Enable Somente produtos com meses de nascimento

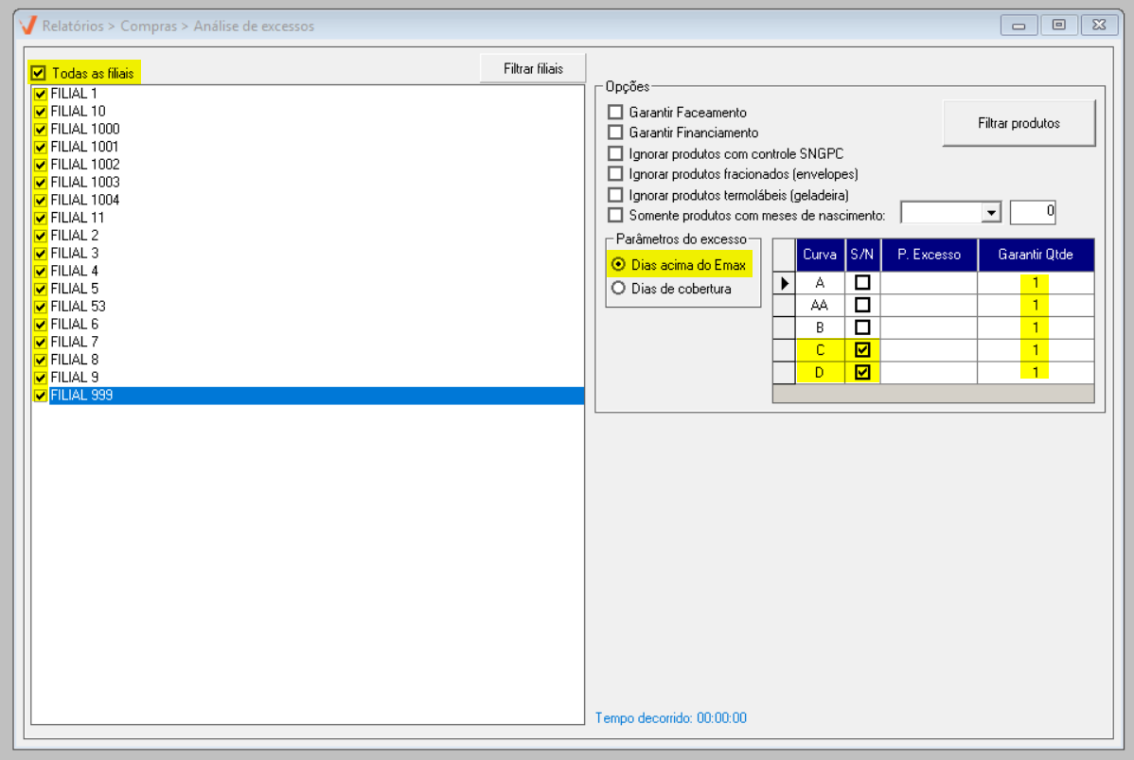[615, 215]
